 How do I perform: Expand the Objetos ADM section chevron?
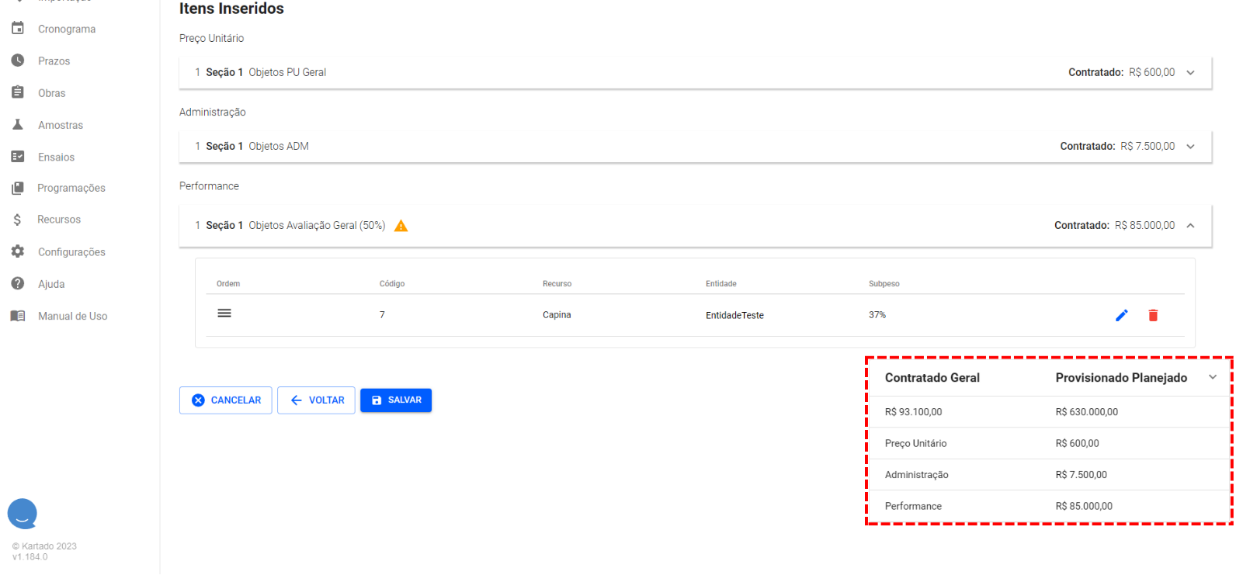[1190, 147]
